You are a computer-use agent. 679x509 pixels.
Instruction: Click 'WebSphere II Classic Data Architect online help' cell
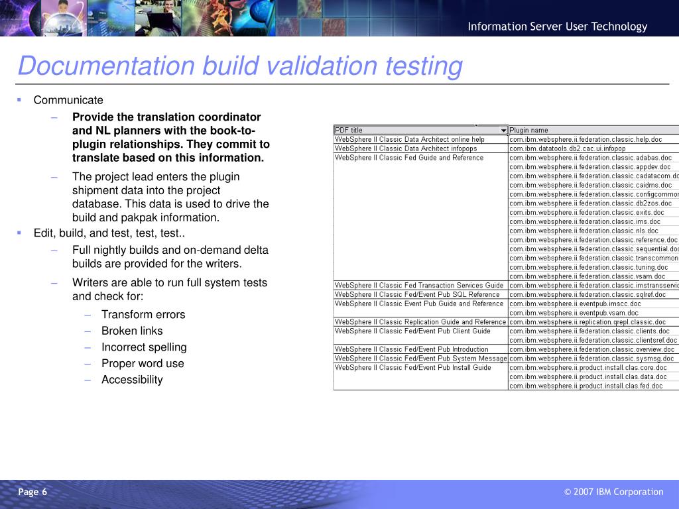420,139
